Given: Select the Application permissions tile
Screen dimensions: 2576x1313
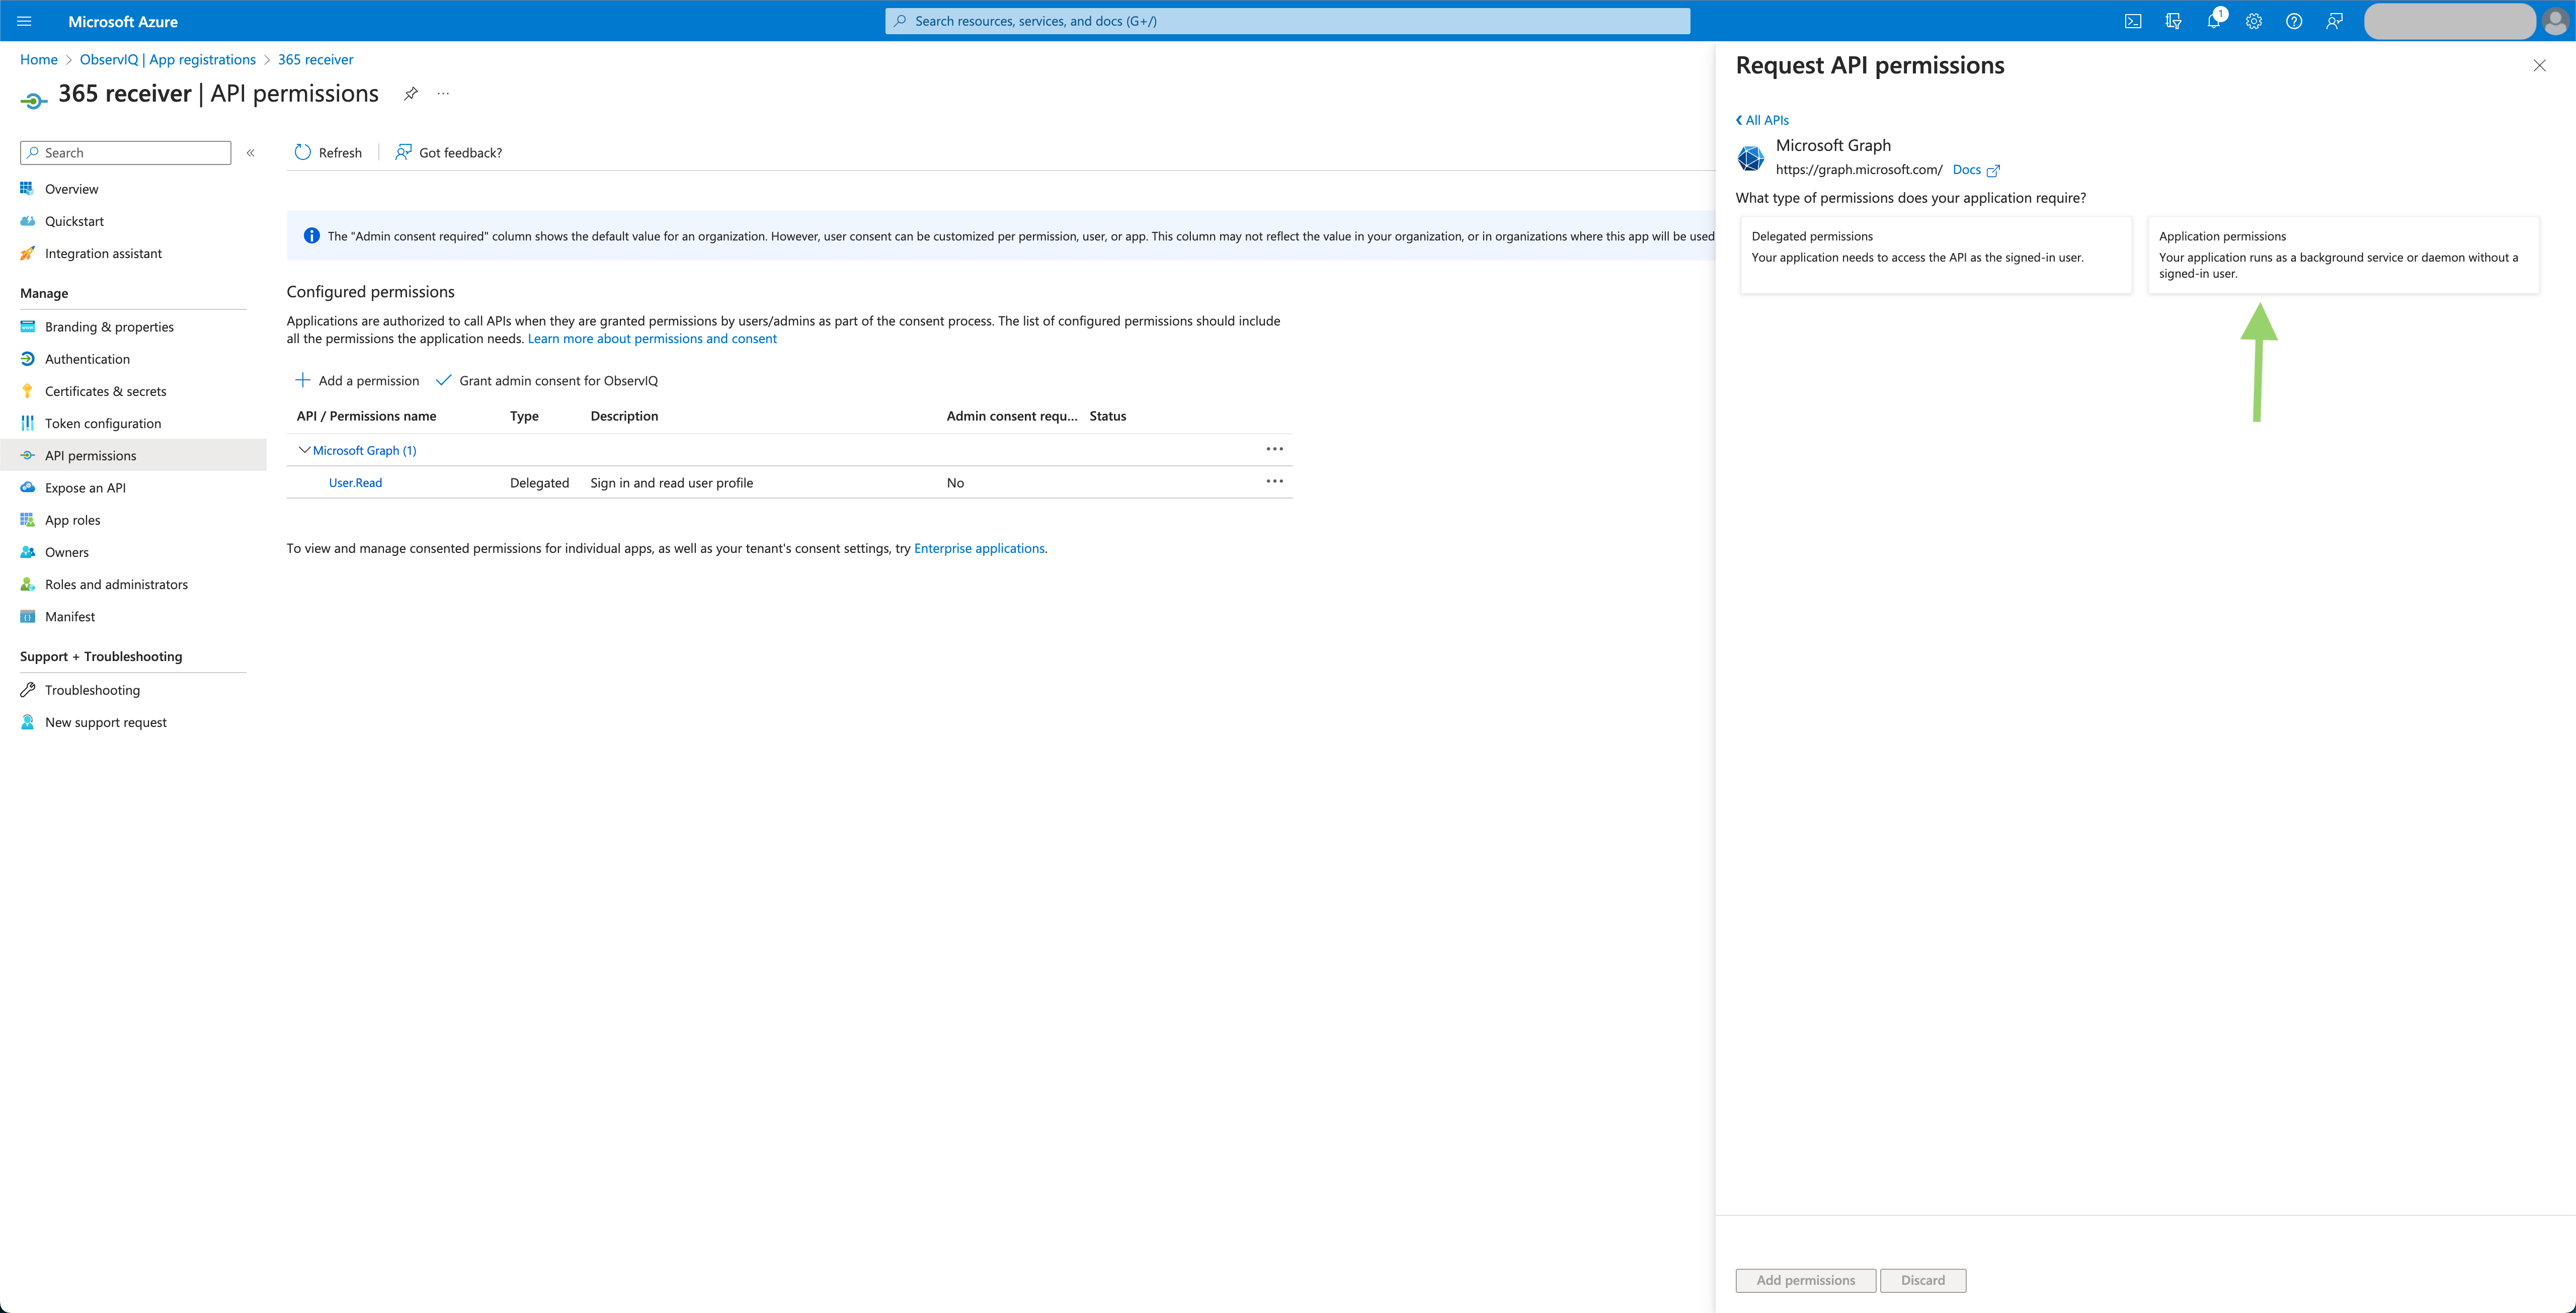Looking at the screenshot, I should coord(2343,255).
